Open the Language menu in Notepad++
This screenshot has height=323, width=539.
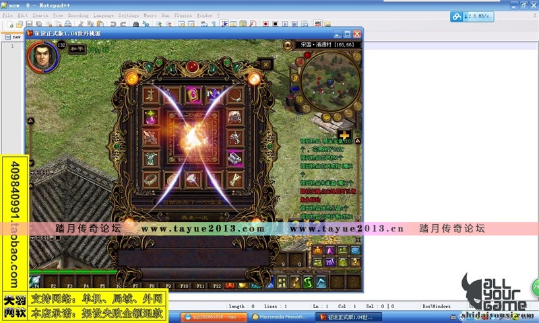104,15
